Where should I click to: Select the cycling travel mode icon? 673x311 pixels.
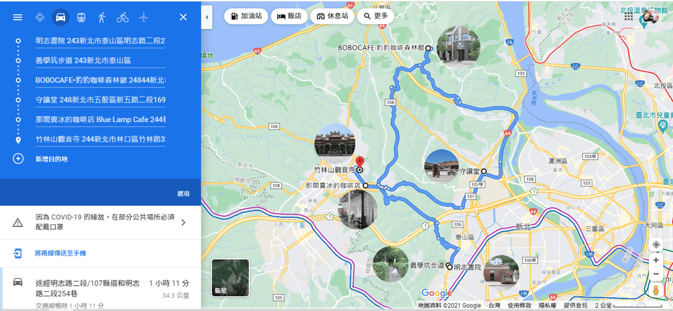123,17
